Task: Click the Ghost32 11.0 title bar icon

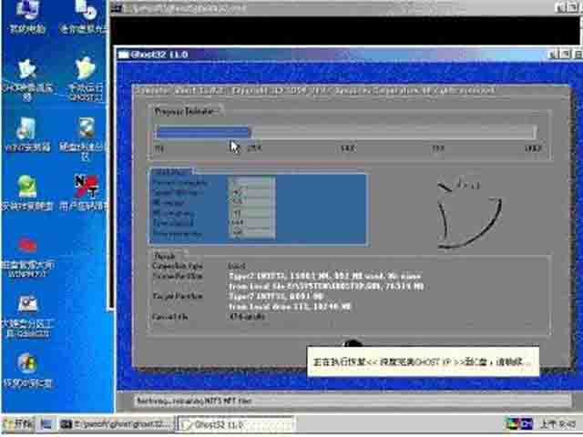Action: point(123,55)
